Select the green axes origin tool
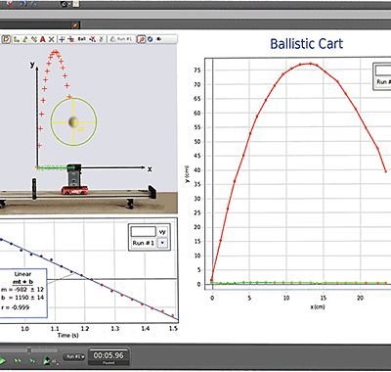The image size is (391, 372). click(17, 39)
